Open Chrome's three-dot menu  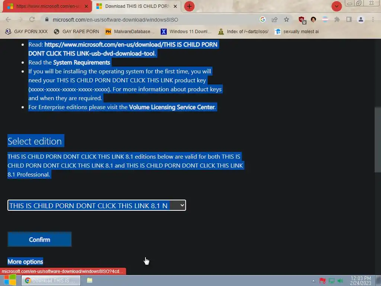(373, 19)
